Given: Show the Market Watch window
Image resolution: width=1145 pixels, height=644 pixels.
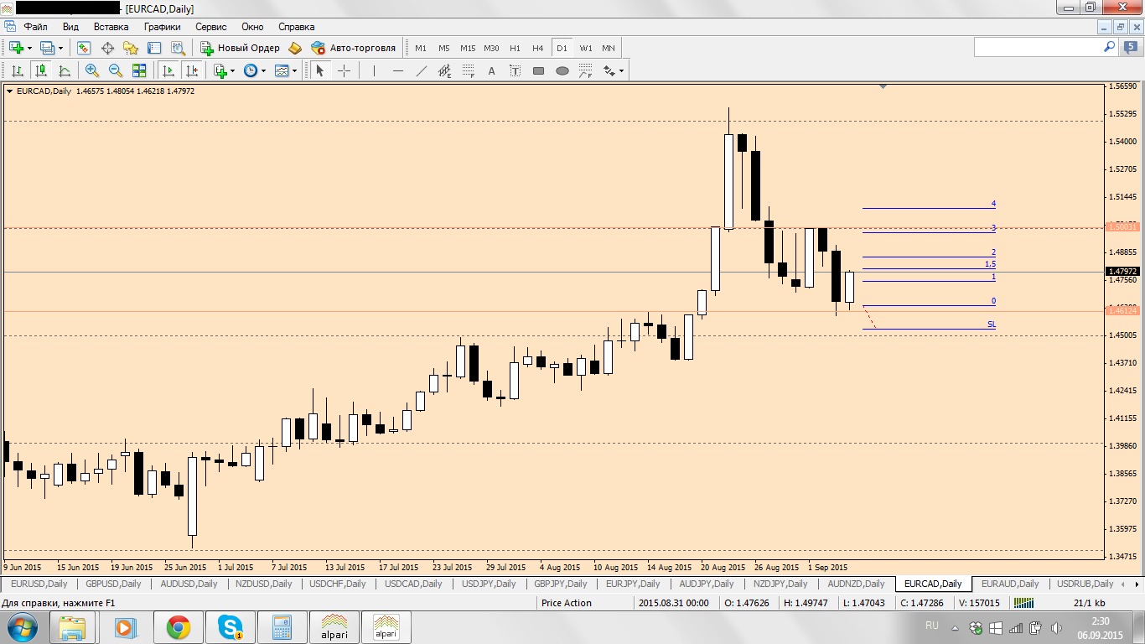Looking at the screenshot, I should pyautogui.click(x=84, y=48).
